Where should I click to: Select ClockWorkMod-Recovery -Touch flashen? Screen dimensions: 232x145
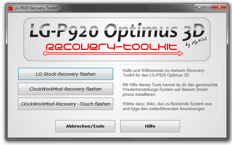65,104
